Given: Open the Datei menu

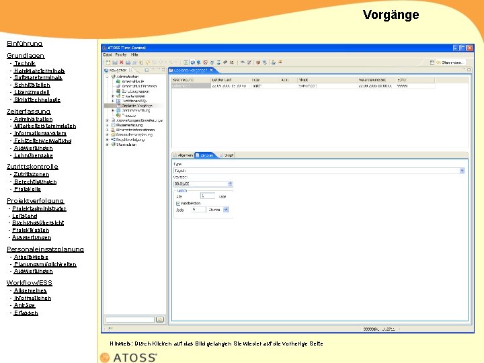Looking at the screenshot, I should (x=108, y=54).
